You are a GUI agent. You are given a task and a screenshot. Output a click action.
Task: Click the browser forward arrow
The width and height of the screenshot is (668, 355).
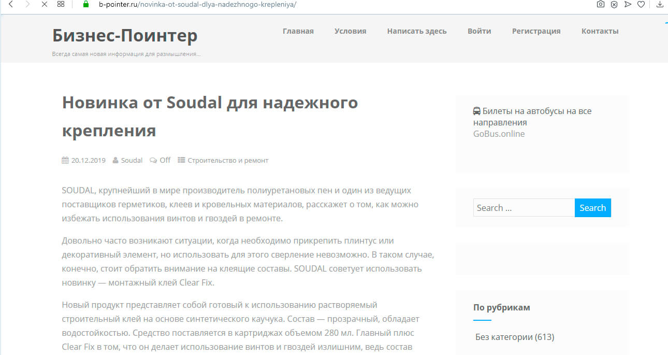point(27,4)
